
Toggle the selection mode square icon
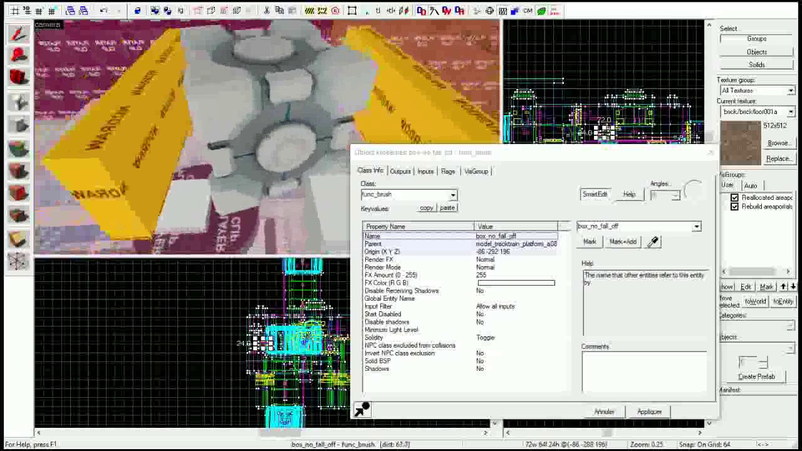tap(352, 11)
